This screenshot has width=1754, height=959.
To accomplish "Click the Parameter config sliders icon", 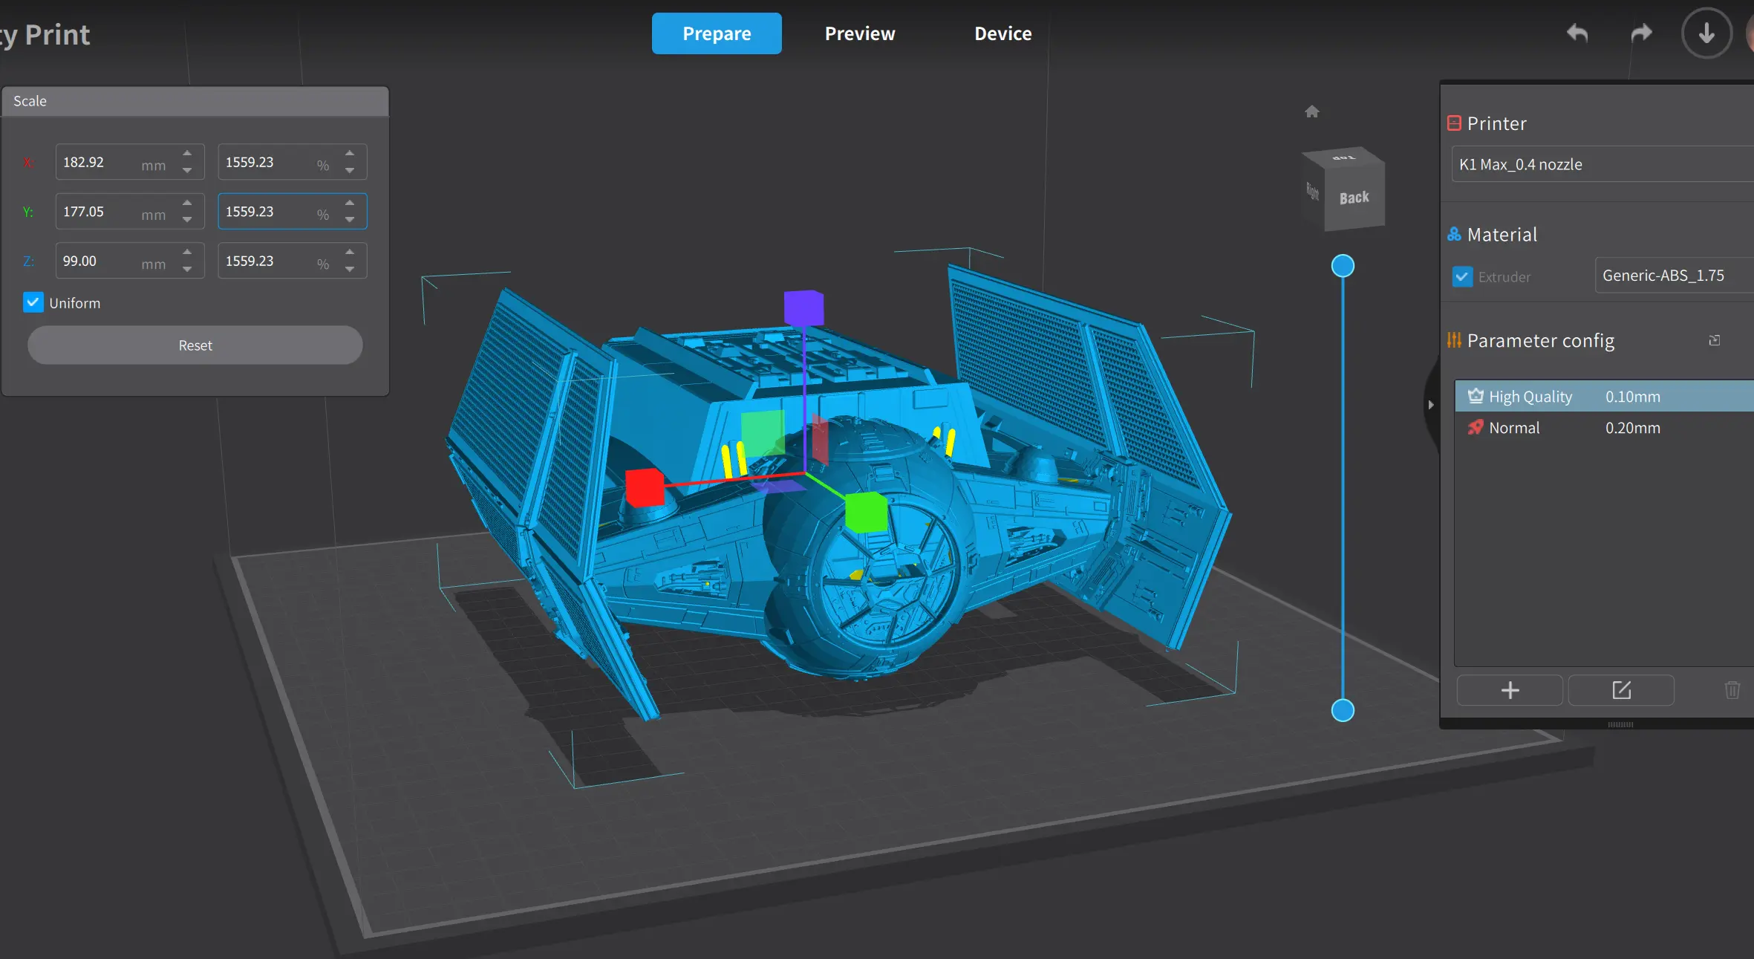I will click(1454, 340).
